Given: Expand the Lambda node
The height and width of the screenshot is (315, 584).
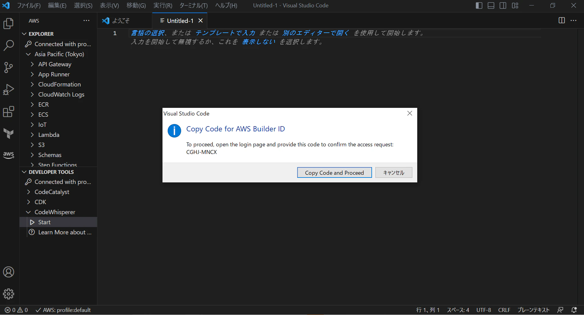Looking at the screenshot, I should (x=32, y=135).
